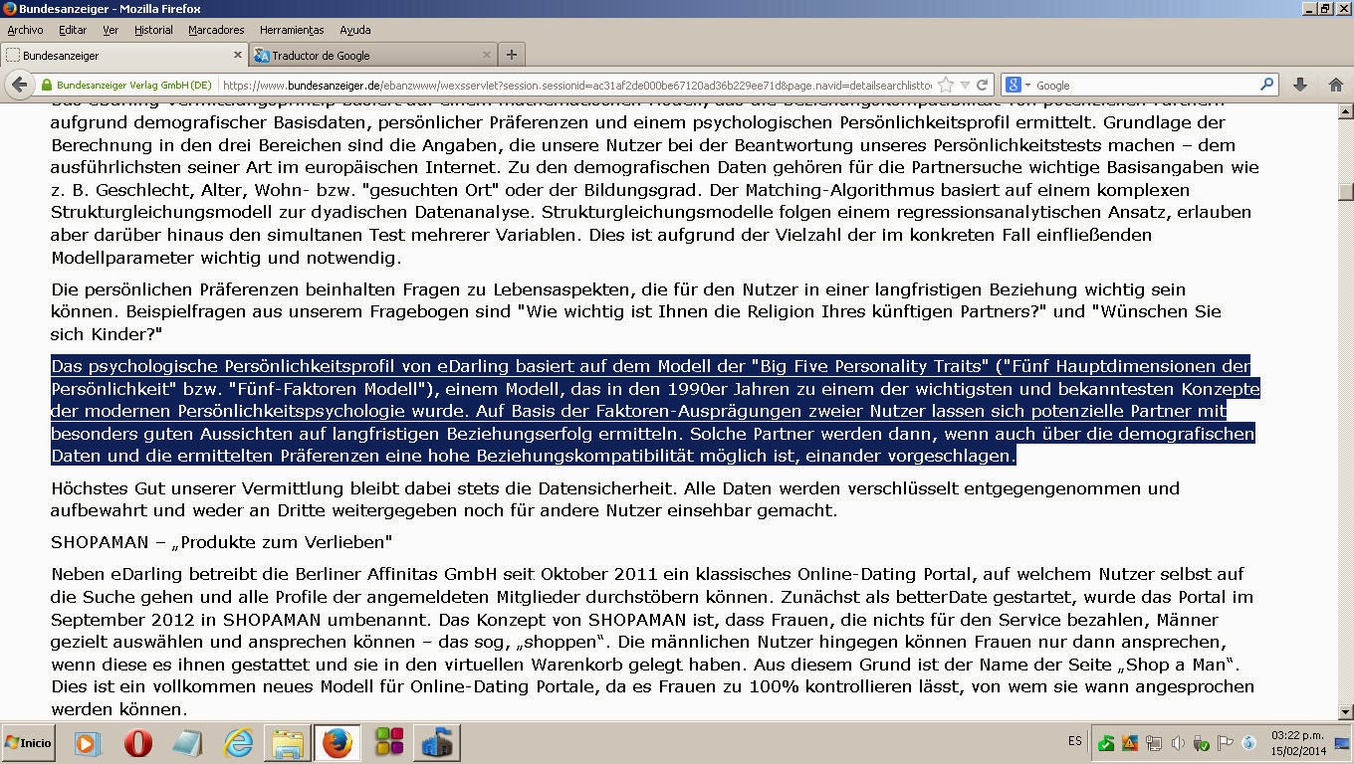Click the text 'Wünschen Sie sich Kinder?'
The height and width of the screenshot is (764, 1354).
point(635,322)
